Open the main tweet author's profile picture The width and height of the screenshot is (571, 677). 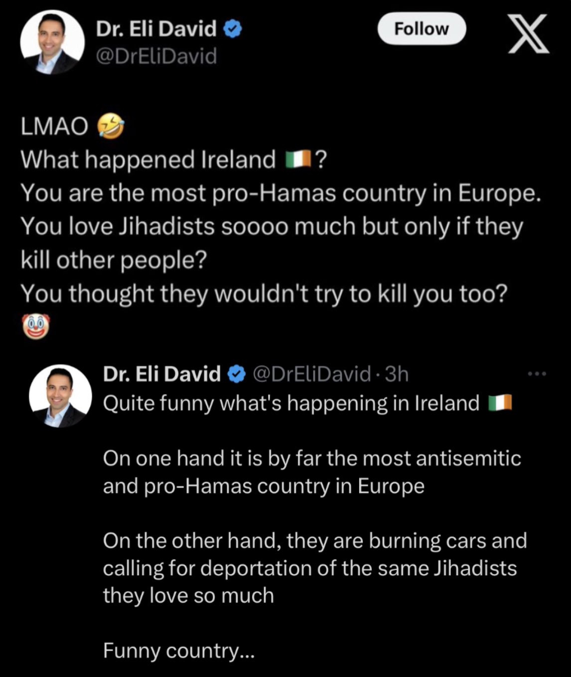tap(52, 42)
